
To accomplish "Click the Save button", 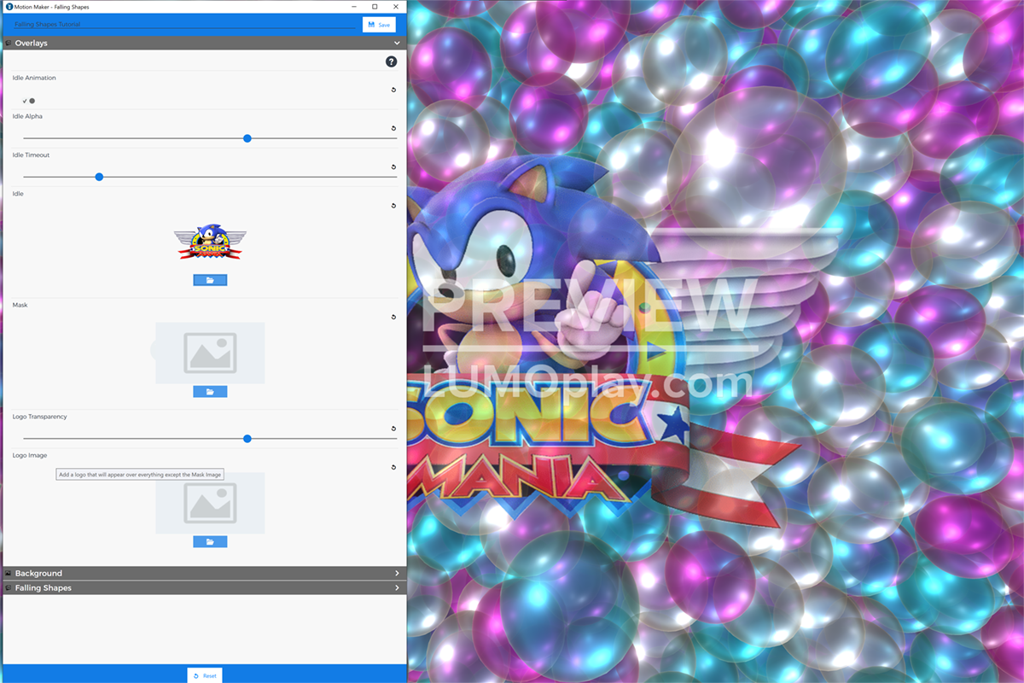I will [379, 25].
